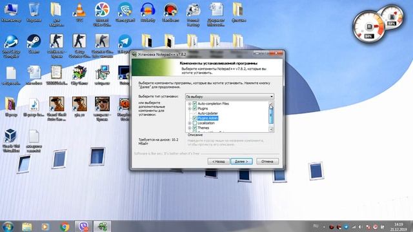Screen dimensions: 413x232
Task: Open the Документ Microsoft Word desktop file
Action: [216, 14]
